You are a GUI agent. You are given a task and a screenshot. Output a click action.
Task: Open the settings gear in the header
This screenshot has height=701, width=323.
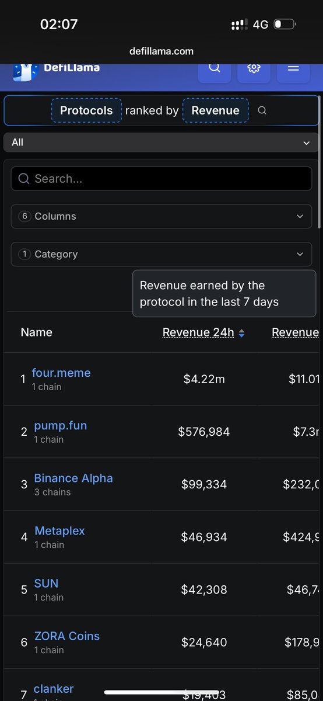(254, 68)
